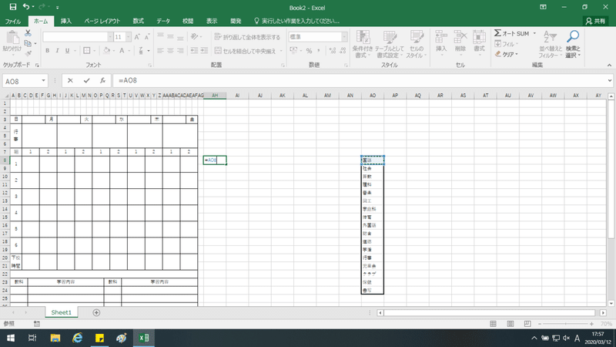Click the Name Box showing AO8
The width and height of the screenshot is (616, 347).
[25, 81]
